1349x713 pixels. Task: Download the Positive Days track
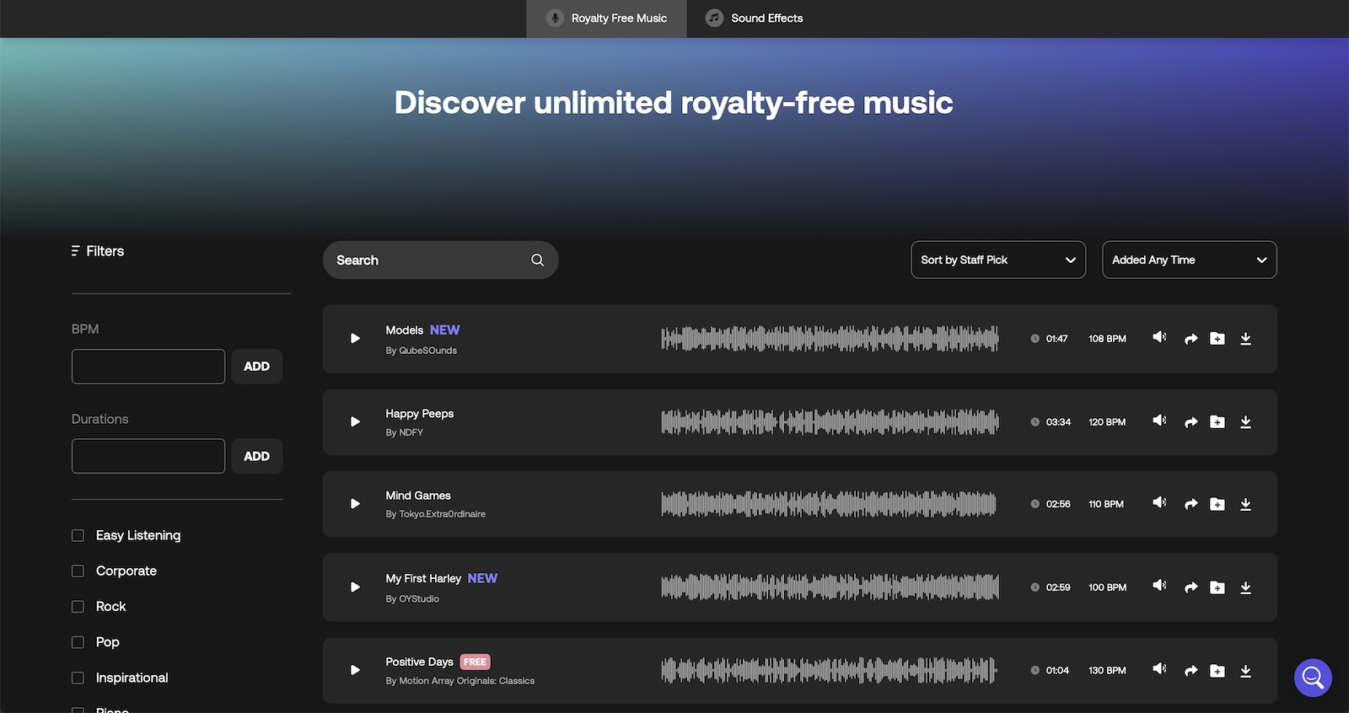(1245, 671)
